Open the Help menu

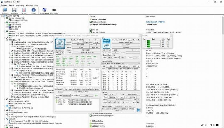[36, 5]
